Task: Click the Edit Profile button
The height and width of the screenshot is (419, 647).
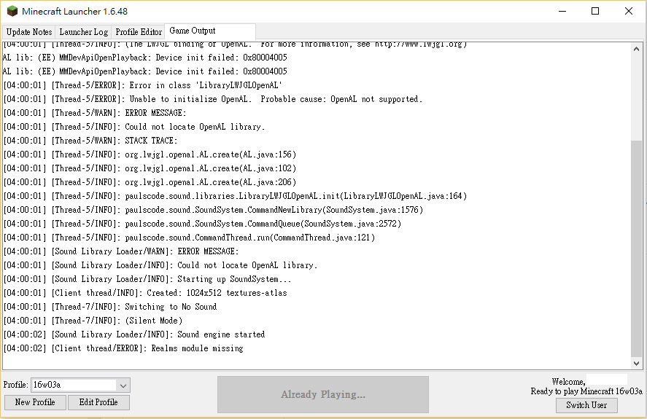Action: [98, 402]
